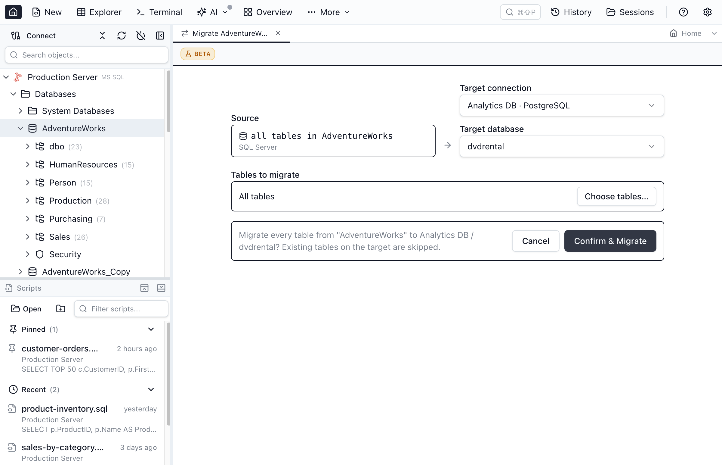Viewport: 722px width, 465px height.
Task: Unpin the customer-orders script icon
Action: (x=12, y=348)
